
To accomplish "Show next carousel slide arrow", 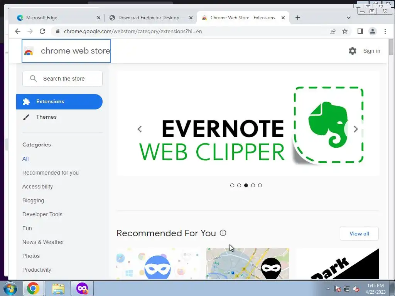I will point(356,129).
